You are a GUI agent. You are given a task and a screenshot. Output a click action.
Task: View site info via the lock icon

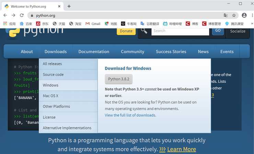pyautogui.click(x=32, y=15)
